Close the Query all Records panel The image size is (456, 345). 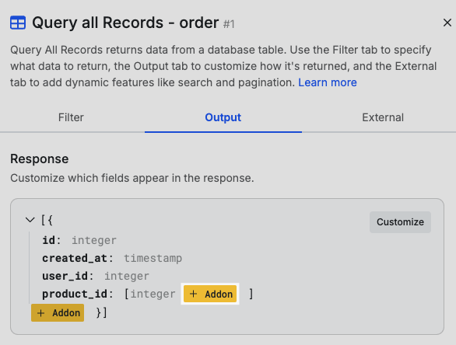(447, 23)
